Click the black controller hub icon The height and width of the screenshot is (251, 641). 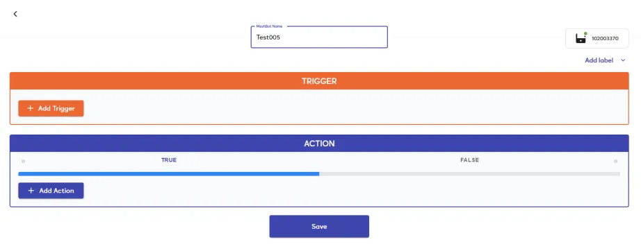[581, 39]
